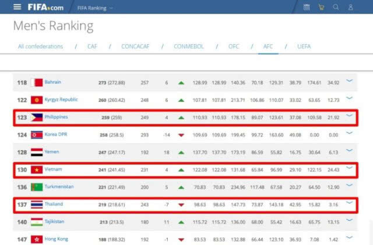Select the All confederations tab

[40, 47]
